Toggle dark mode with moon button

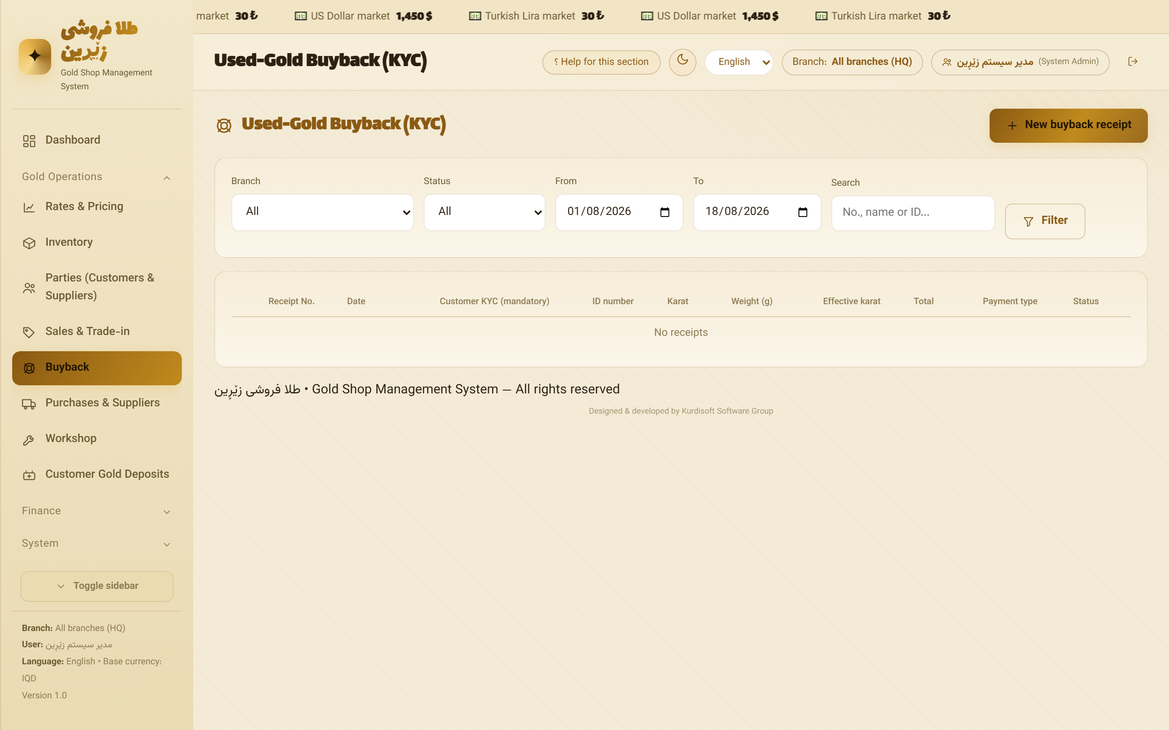coord(682,62)
